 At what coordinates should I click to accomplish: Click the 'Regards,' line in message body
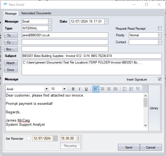point(13,112)
